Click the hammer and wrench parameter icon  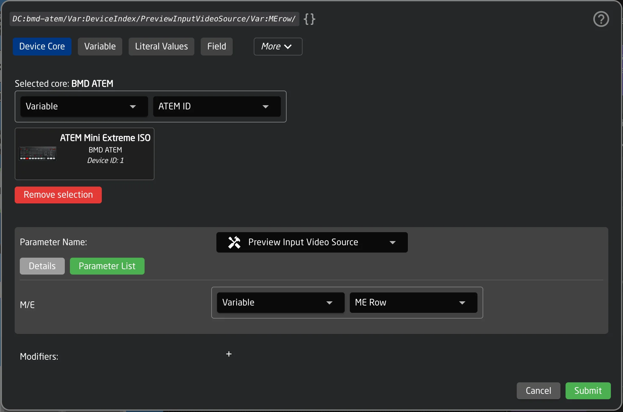coord(234,242)
